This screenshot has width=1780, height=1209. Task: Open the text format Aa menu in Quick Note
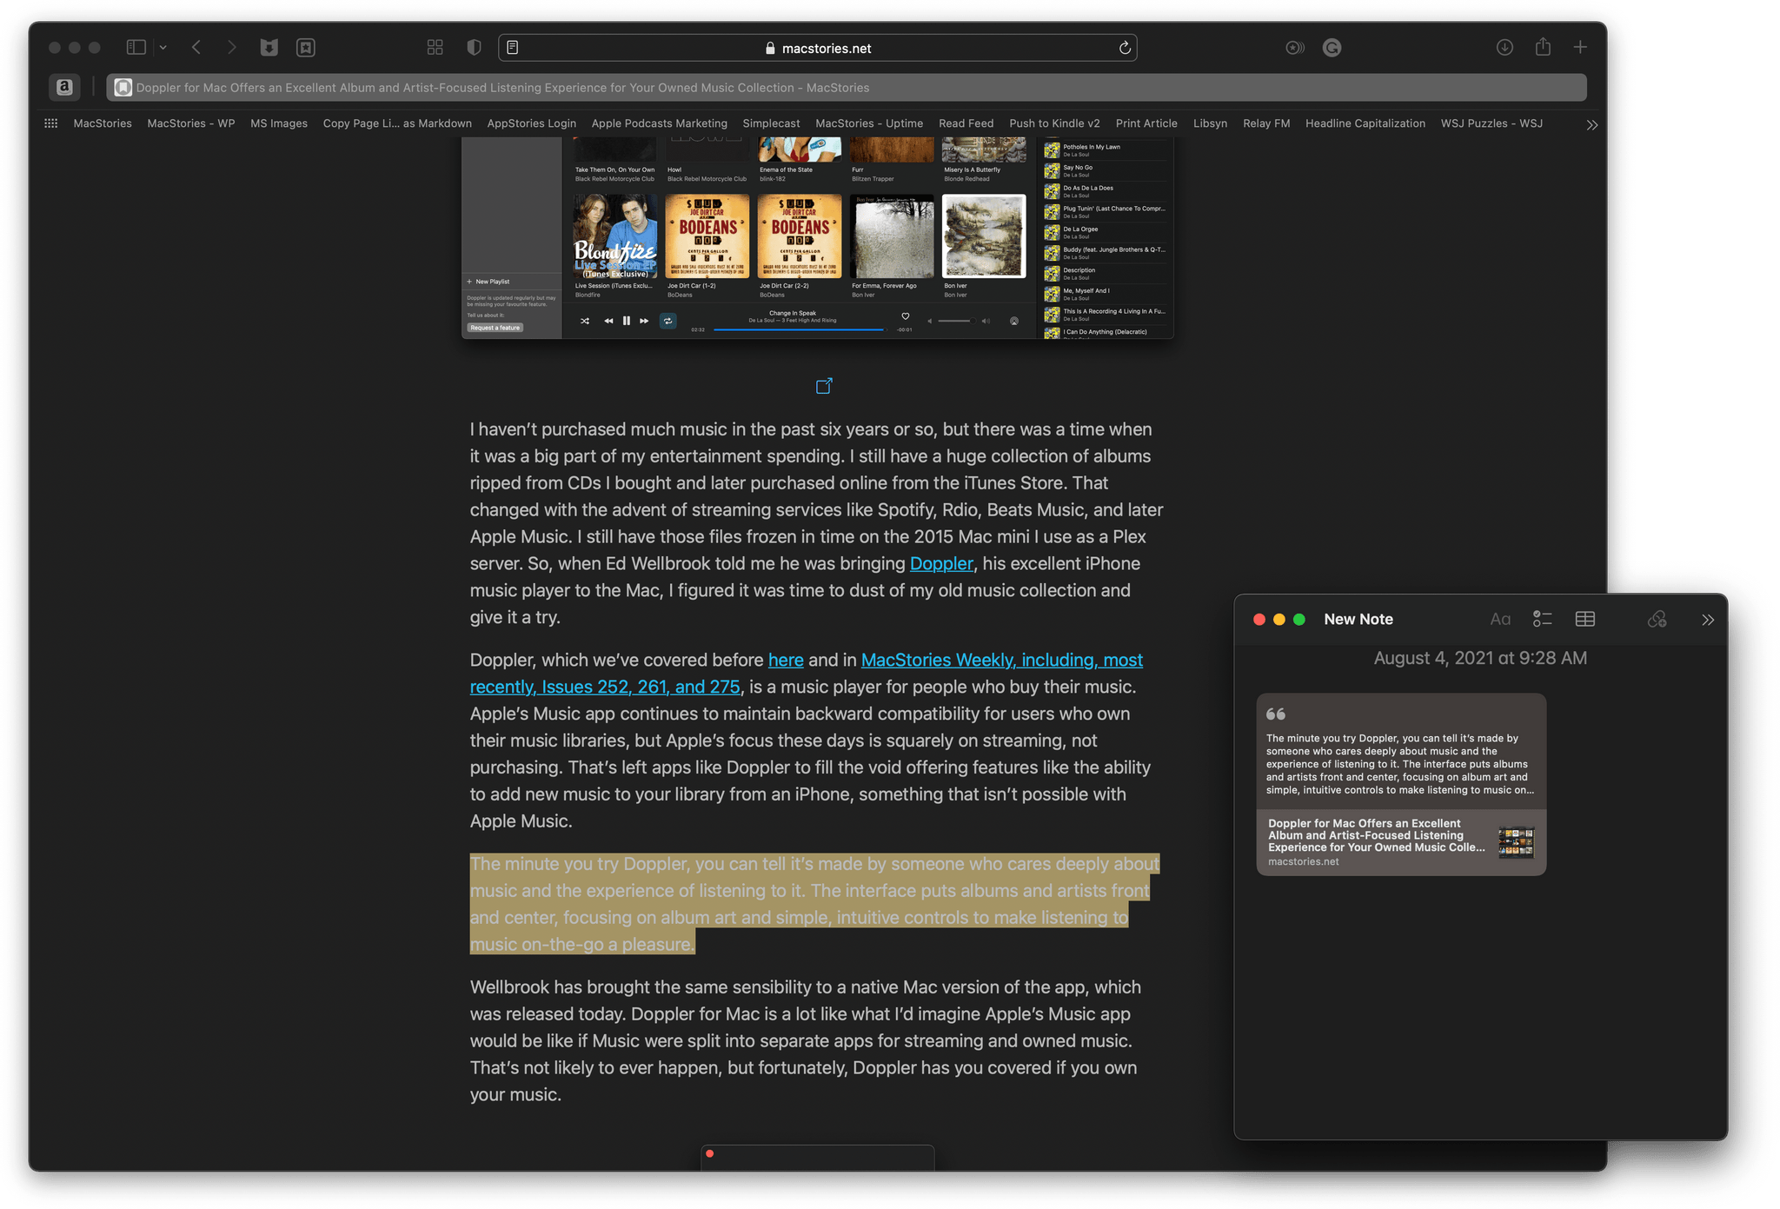1500,619
